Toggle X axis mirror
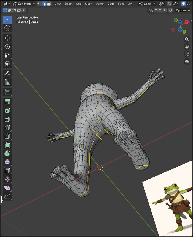 pyautogui.click(x=156, y=10)
